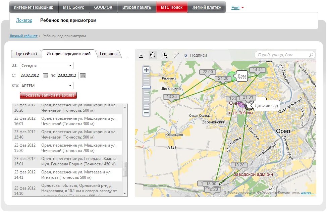Open Легкий платеж tab

click(x=207, y=7)
